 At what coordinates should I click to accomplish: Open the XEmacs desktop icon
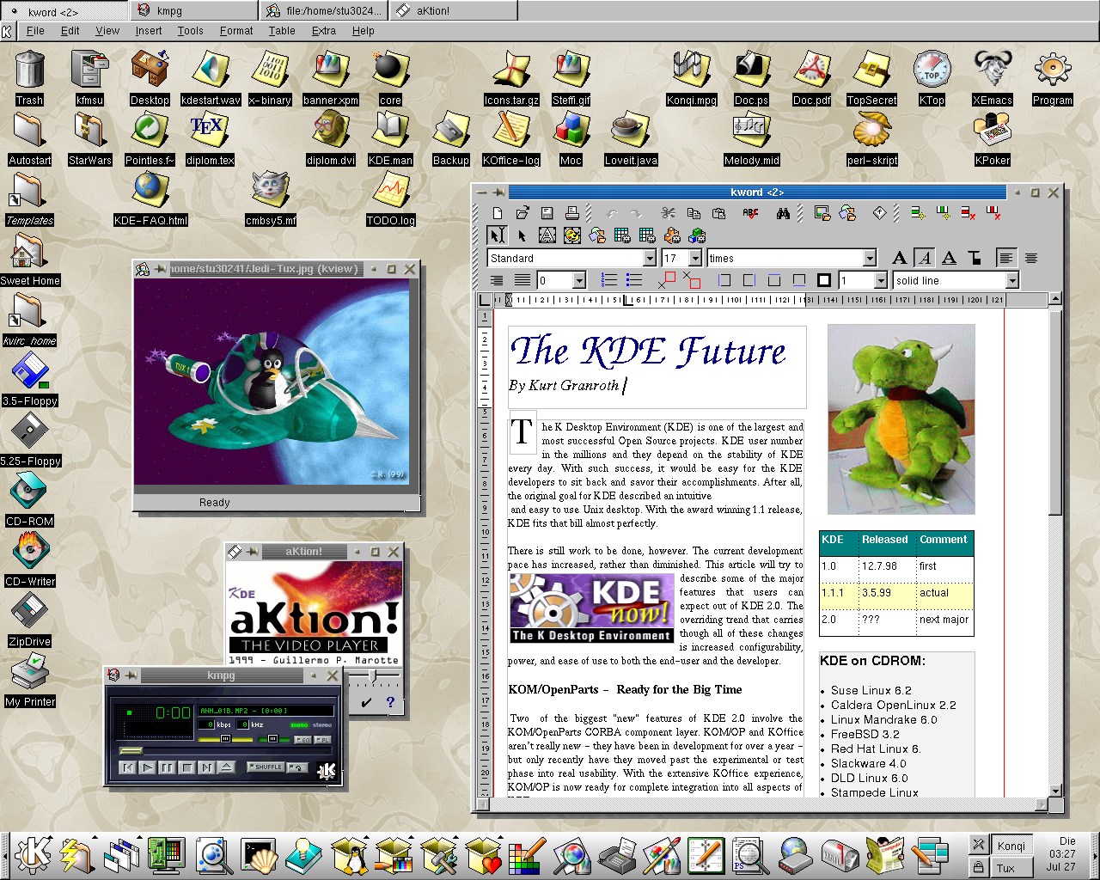click(992, 77)
